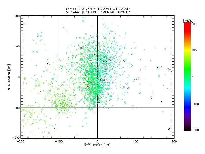Viewport: 205px width, 154px height.
Task: Click the '0' label on the colorbar
Action: [x=192, y=77]
